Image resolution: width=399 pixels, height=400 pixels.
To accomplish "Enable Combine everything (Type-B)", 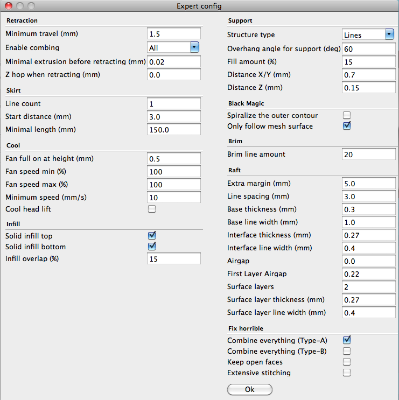I will 347,351.
